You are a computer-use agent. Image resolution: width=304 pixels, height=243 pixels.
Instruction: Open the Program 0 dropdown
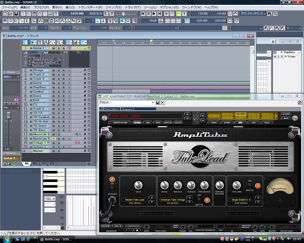(139, 109)
